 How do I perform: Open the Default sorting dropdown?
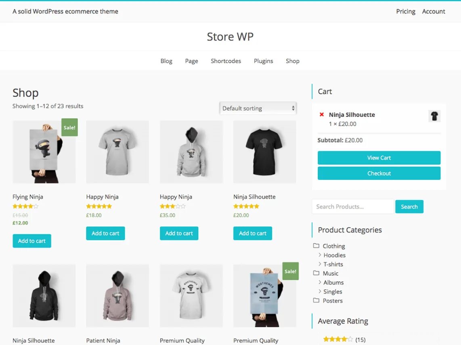click(x=258, y=108)
